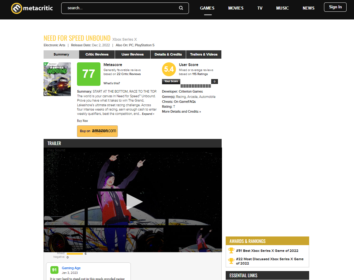Open the Metacritic logo homepage link

tap(32, 8)
